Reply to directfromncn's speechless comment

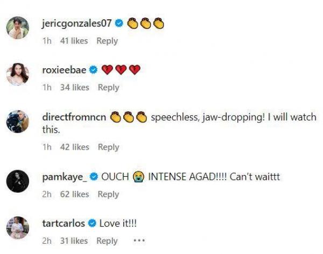(x=108, y=147)
